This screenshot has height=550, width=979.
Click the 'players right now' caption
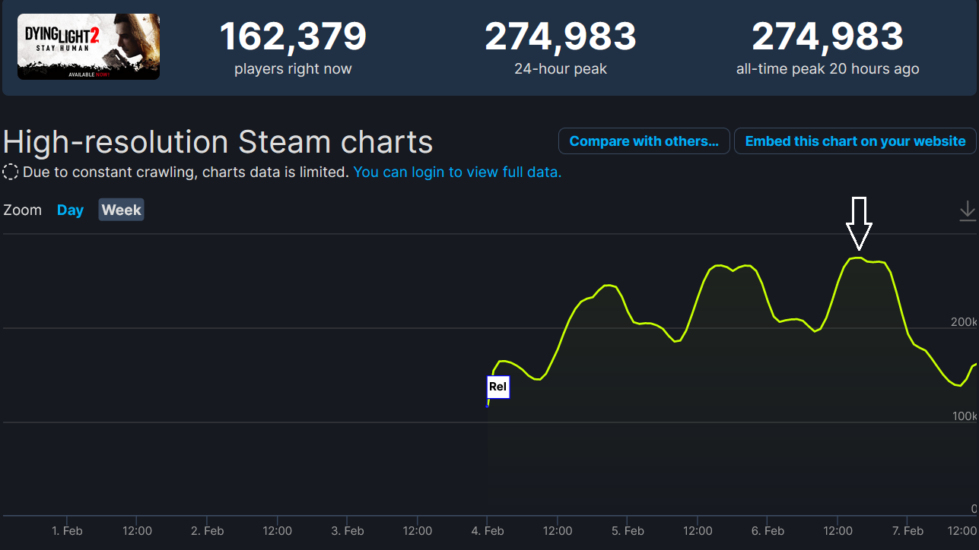click(293, 69)
